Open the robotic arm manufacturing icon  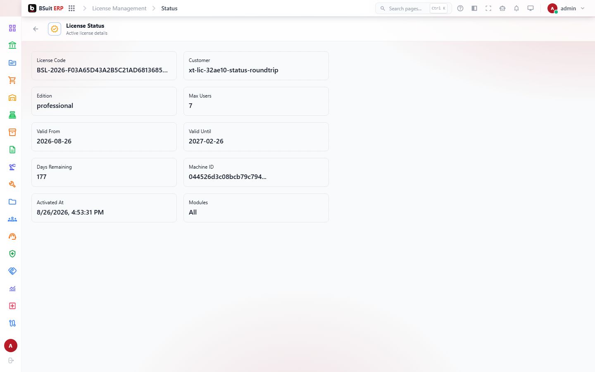(12, 167)
